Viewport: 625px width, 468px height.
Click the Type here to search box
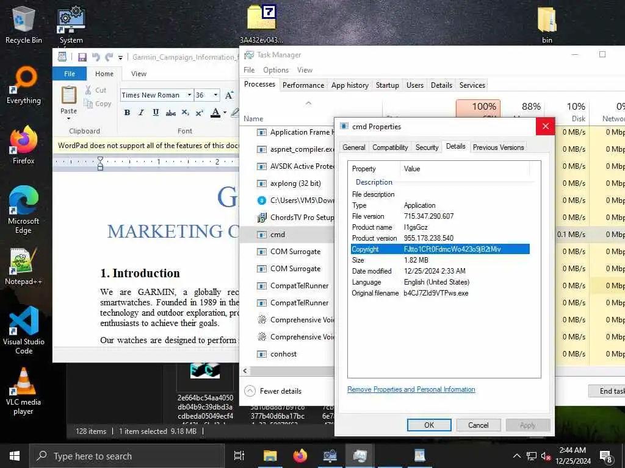pos(127,456)
